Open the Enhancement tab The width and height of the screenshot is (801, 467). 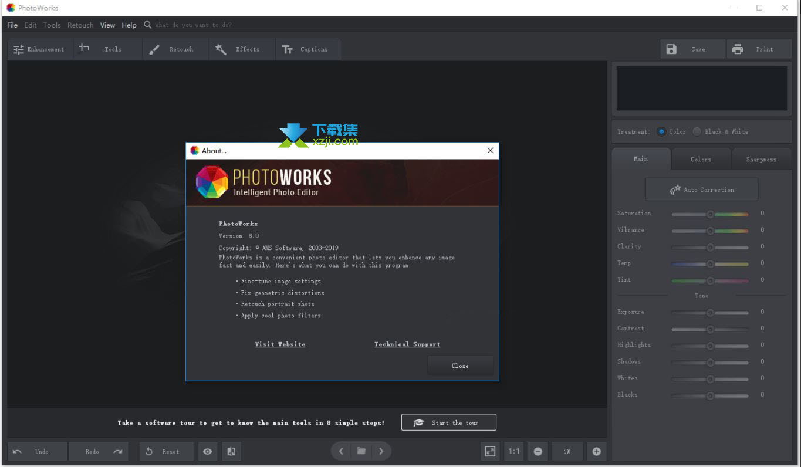pos(40,49)
